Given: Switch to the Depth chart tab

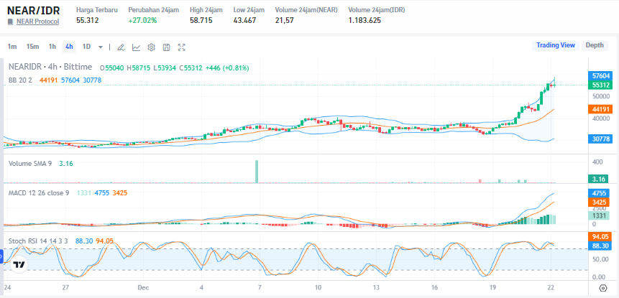Looking at the screenshot, I should click(x=595, y=45).
